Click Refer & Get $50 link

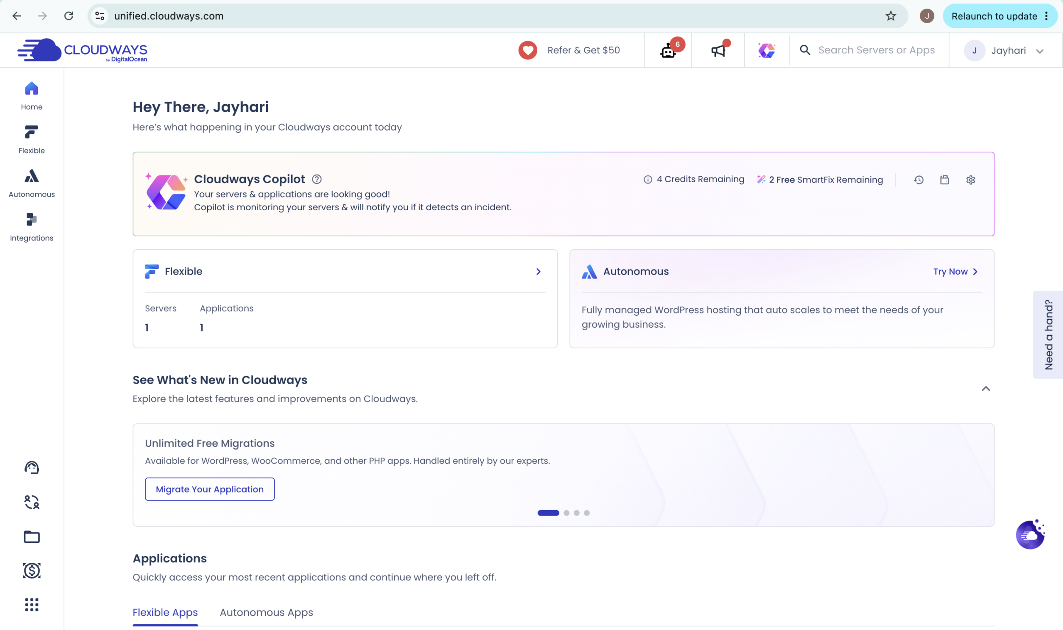583,50
